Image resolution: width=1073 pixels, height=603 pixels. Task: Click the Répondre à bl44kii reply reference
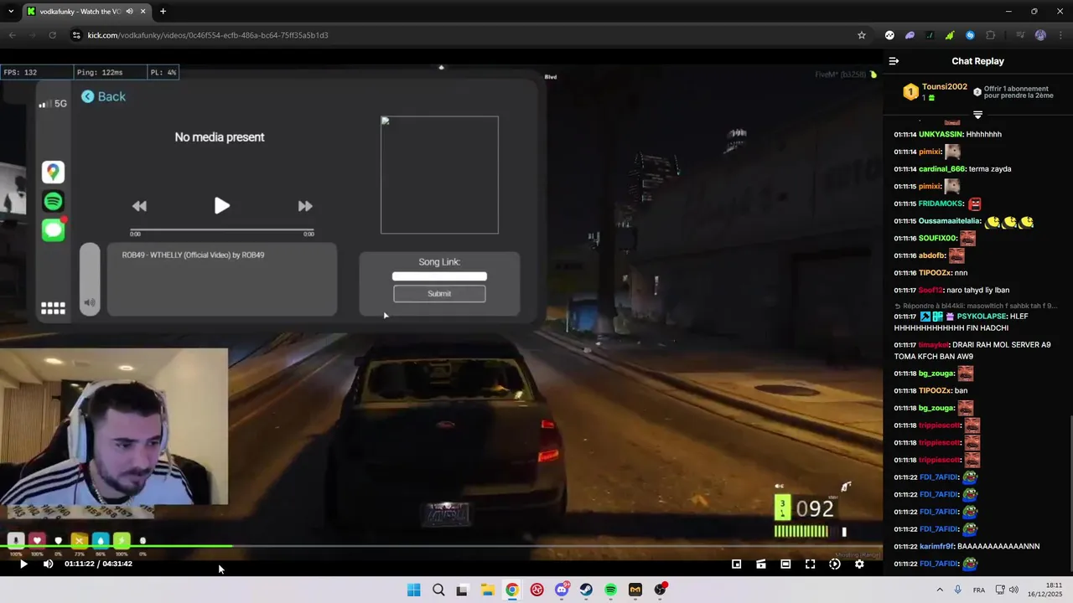coord(976,306)
